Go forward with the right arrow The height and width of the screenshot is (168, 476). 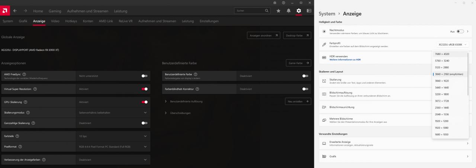coord(25,11)
